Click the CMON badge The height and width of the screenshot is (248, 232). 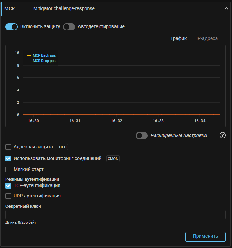click(x=113, y=159)
